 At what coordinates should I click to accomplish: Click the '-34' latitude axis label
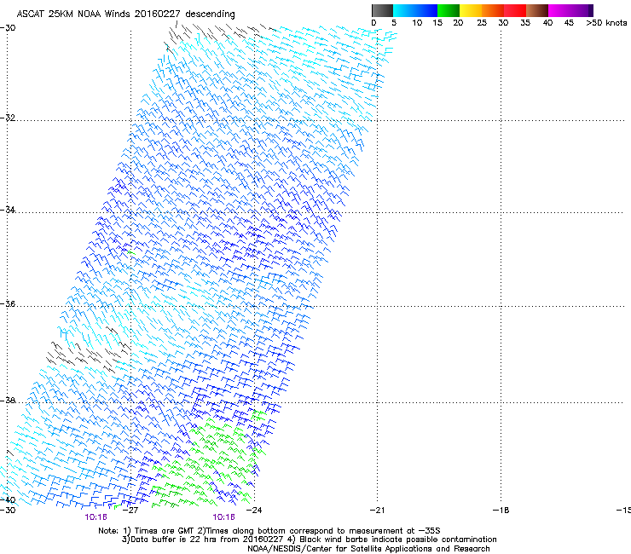point(8,210)
